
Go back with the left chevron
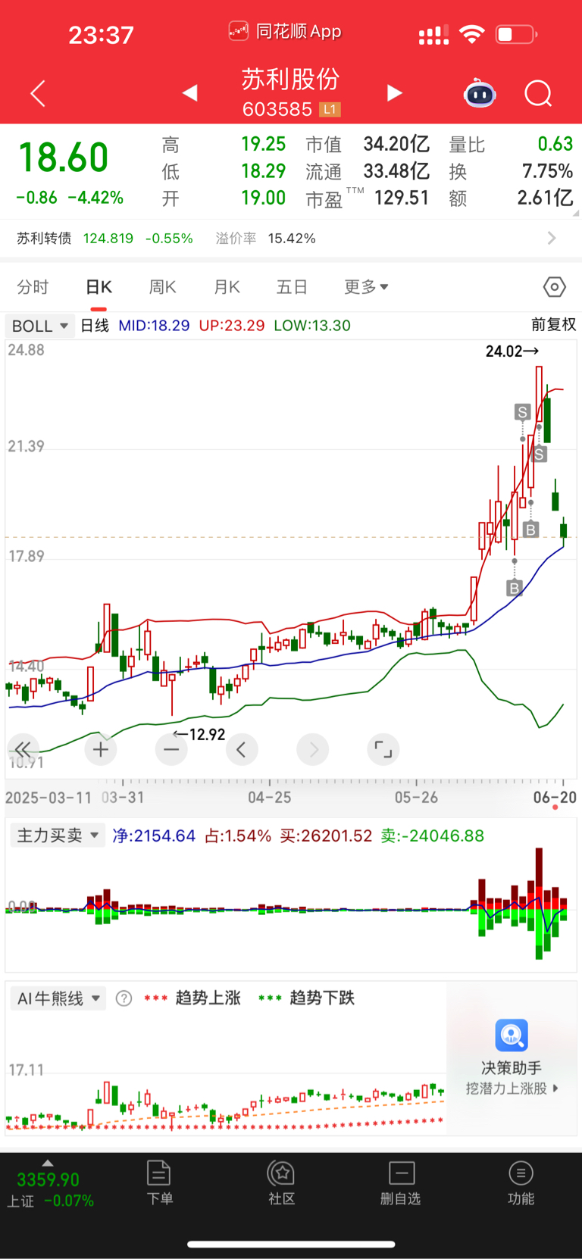pyautogui.click(x=38, y=93)
